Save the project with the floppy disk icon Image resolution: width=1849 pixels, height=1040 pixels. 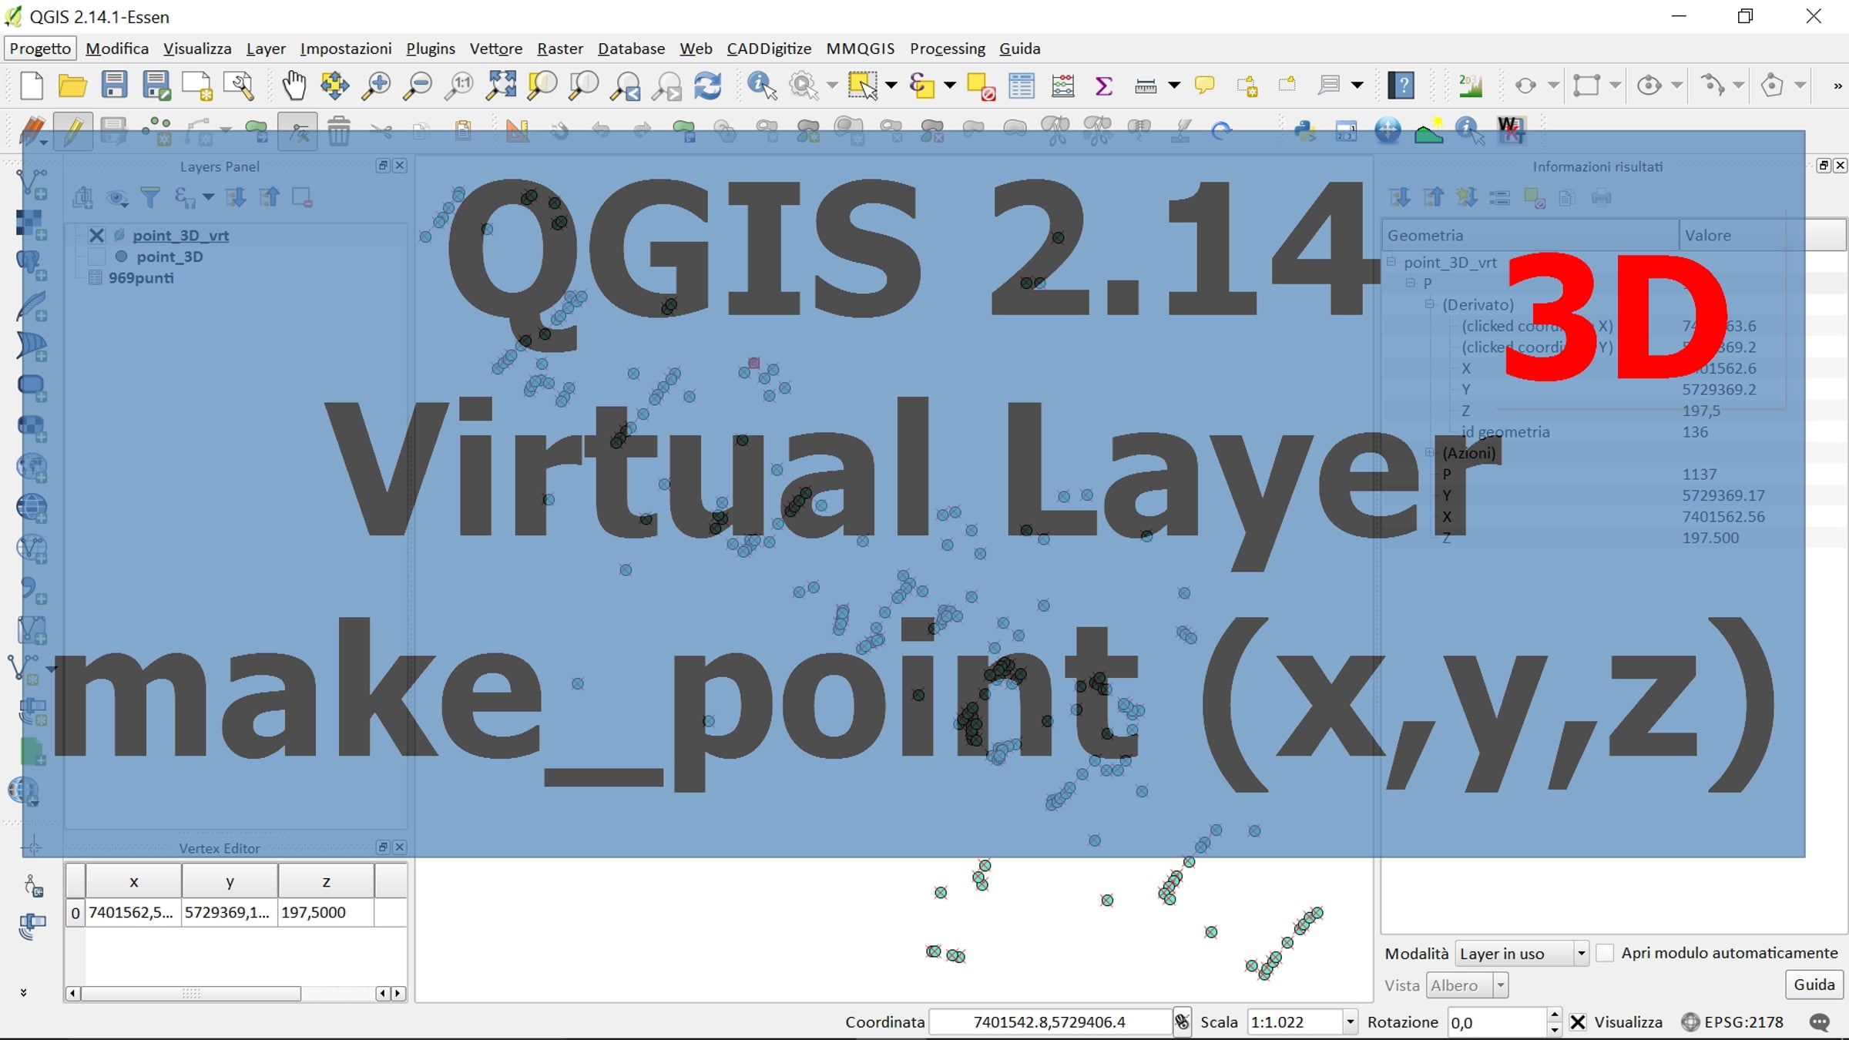[114, 85]
